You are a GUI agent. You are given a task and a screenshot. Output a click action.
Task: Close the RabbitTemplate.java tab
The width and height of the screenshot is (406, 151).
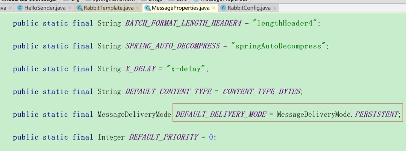click(138, 8)
